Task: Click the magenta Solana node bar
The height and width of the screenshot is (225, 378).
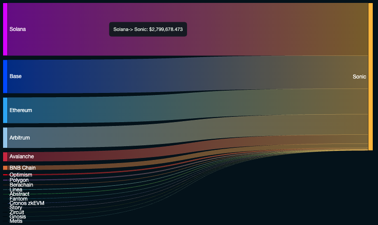Action: (5, 29)
